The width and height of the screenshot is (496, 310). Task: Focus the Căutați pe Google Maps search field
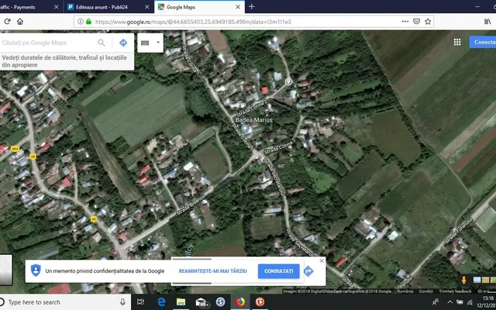coord(47,43)
